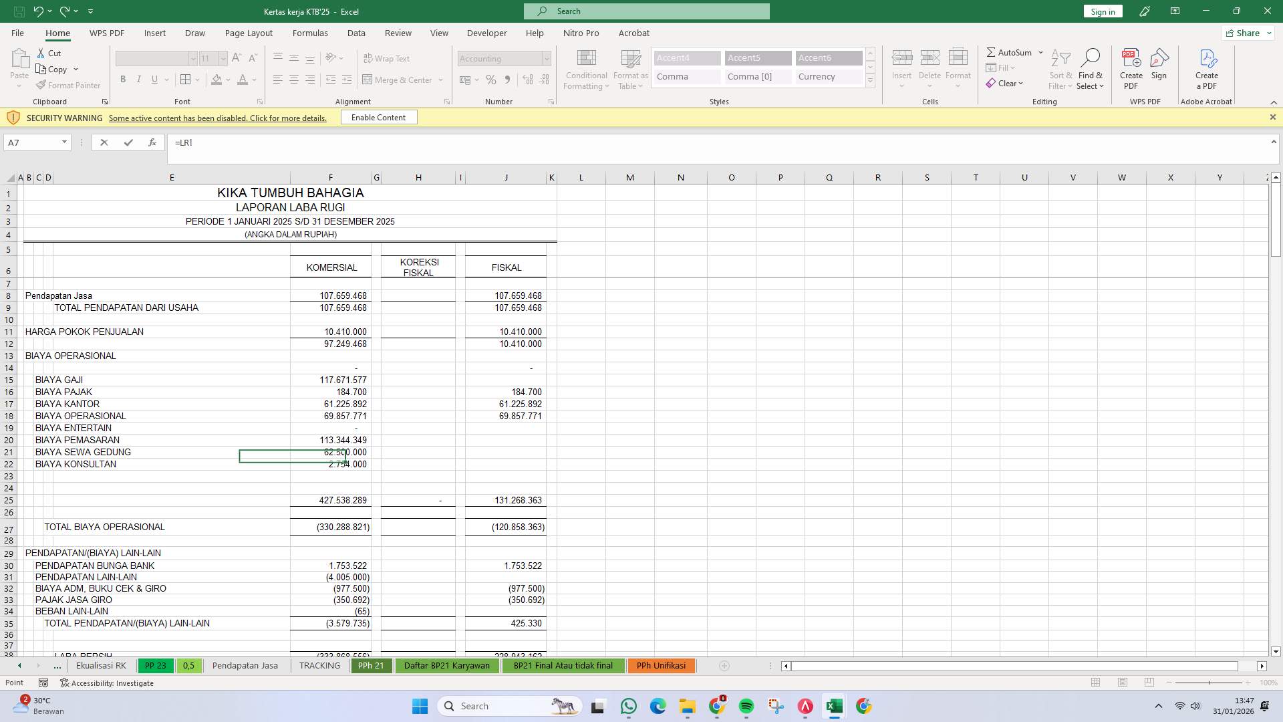The height and width of the screenshot is (722, 1283).
Task: Adjust the zoom slider
Action: click(x=1209, y=683)
